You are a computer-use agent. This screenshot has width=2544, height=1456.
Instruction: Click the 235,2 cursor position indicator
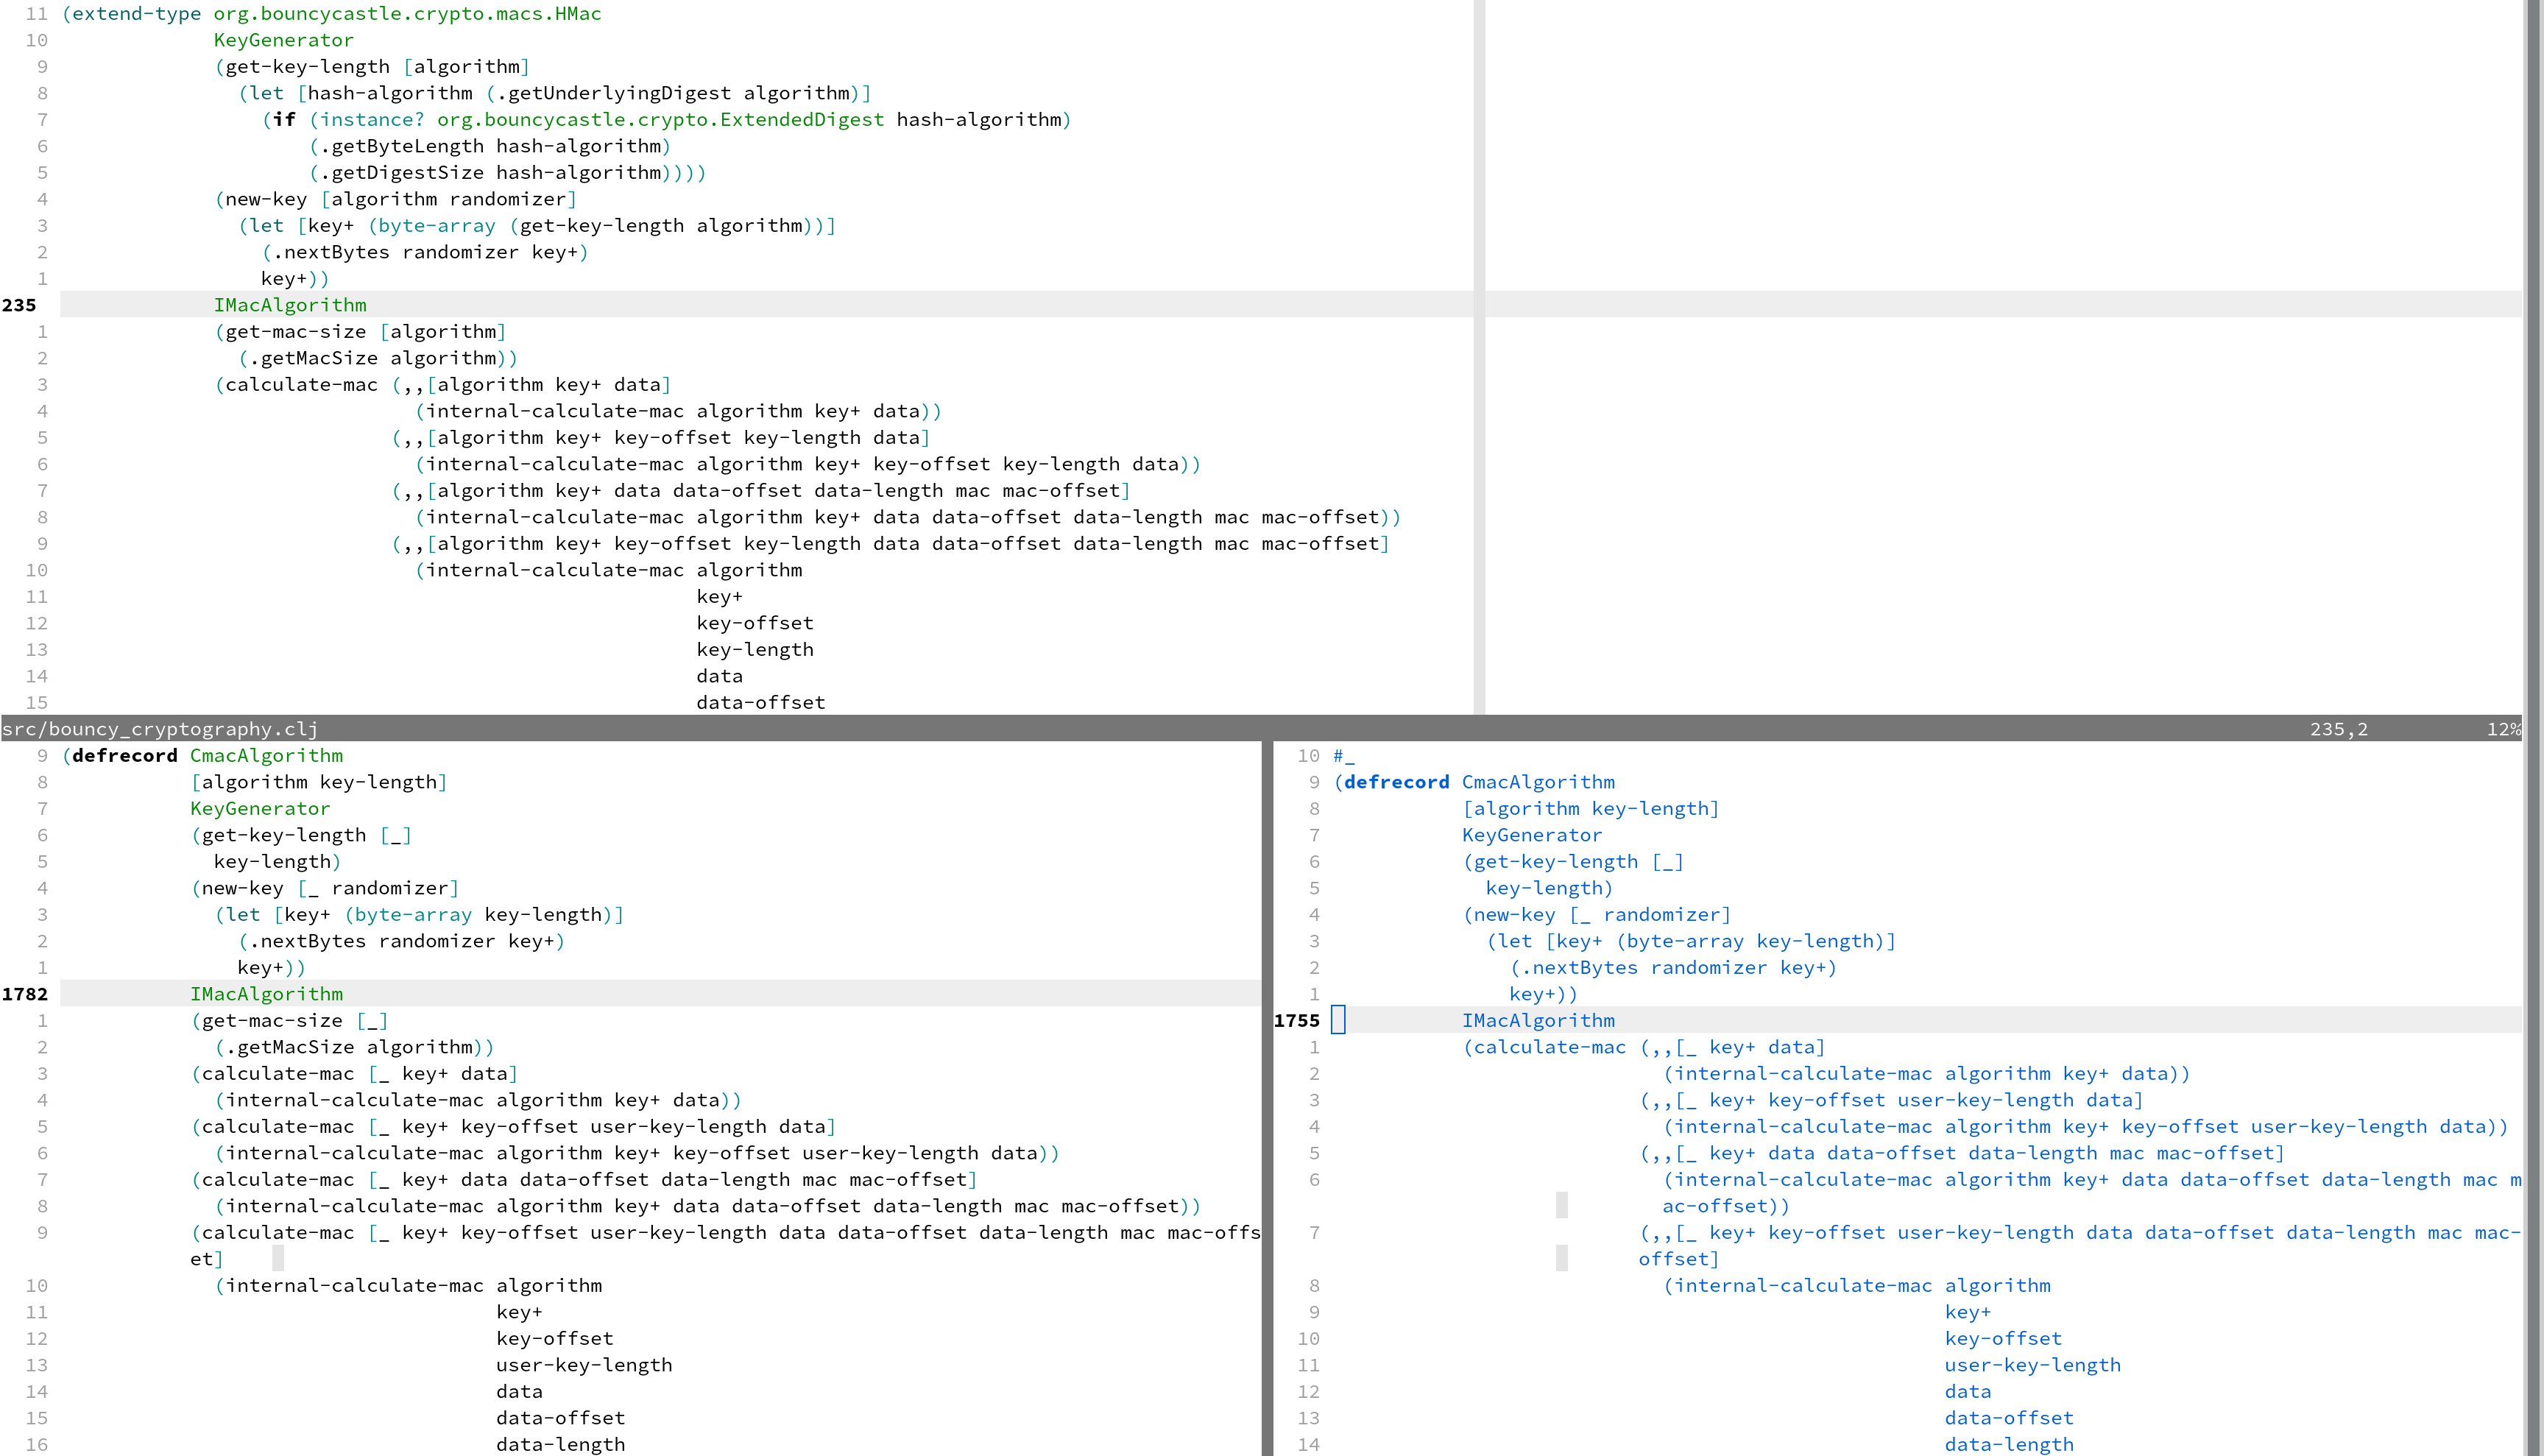[2339, 729]
